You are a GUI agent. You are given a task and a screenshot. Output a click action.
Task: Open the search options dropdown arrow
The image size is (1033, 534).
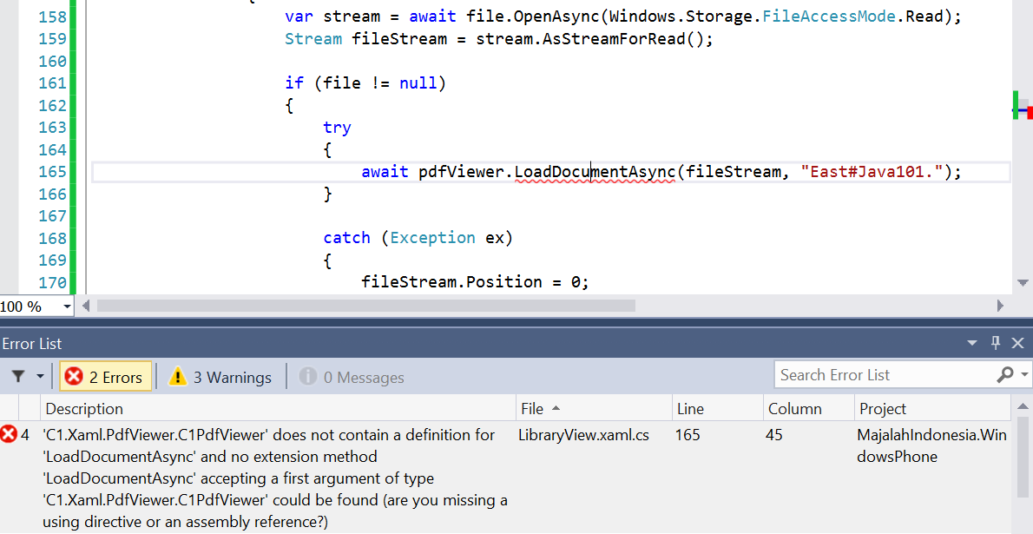[x=1024, y=374]
